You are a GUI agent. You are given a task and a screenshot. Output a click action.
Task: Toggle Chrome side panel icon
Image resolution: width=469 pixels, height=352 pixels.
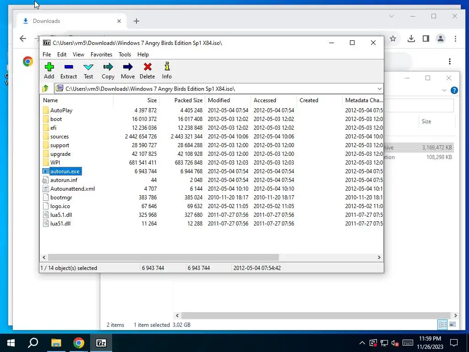[x=426, y=38]
